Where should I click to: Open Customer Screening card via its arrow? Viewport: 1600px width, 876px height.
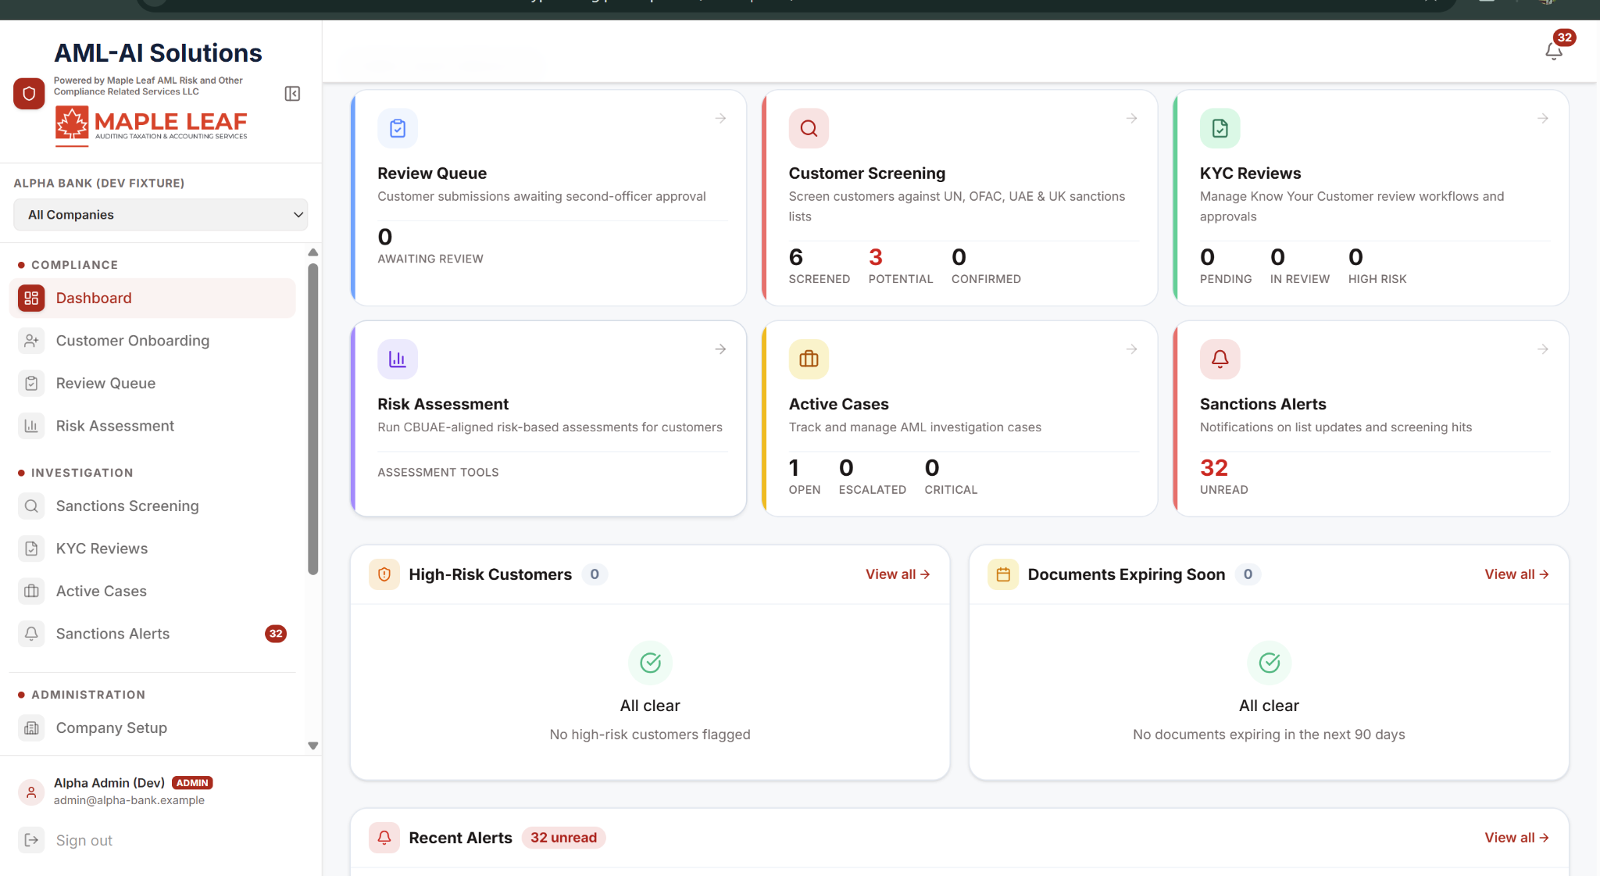1131,119
